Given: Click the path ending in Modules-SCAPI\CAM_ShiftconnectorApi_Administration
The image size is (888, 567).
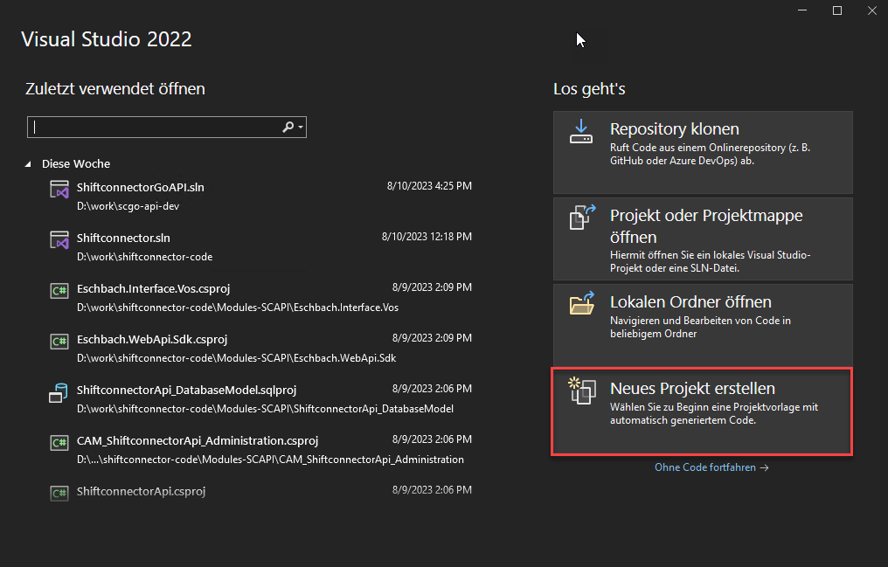Looking at the screenshot, I should point(270,460).
